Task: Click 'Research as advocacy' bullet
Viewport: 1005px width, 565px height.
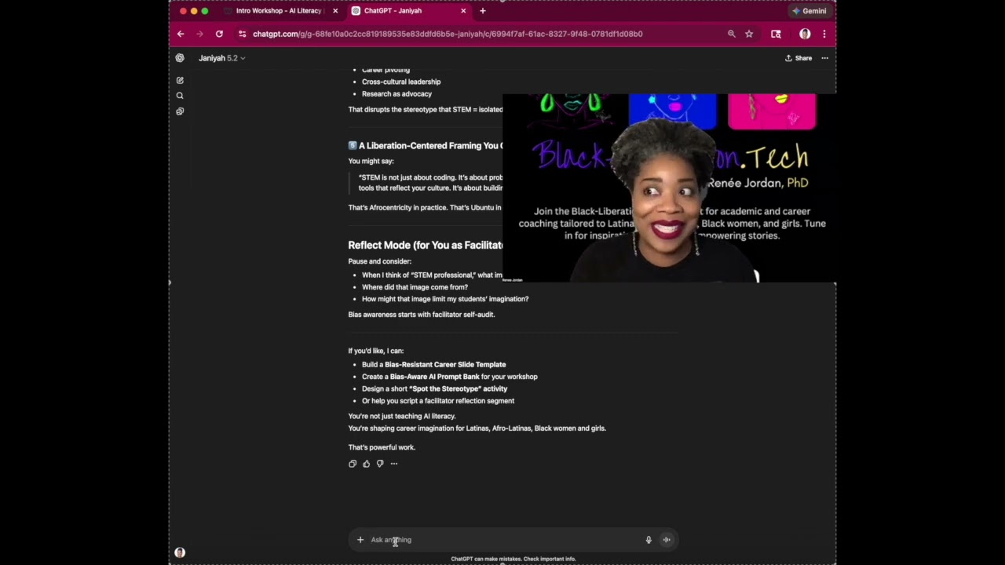Action: pos(397,94)
